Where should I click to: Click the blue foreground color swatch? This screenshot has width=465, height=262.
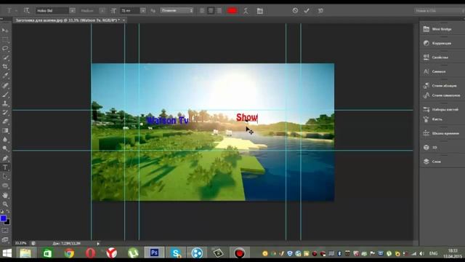(3, 218)
